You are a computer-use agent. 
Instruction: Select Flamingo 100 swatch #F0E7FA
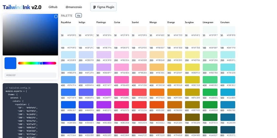(x=104, y=42)
